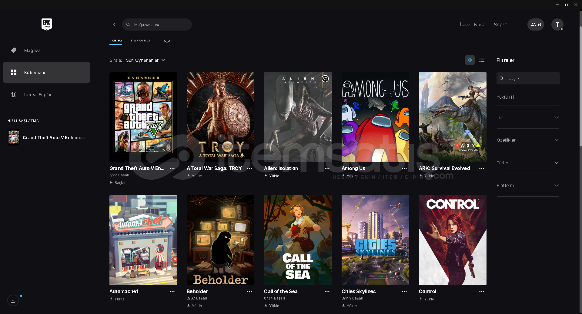
Task: Click Yükle under Call of the Sea
Action: click(x=272, y=306)
